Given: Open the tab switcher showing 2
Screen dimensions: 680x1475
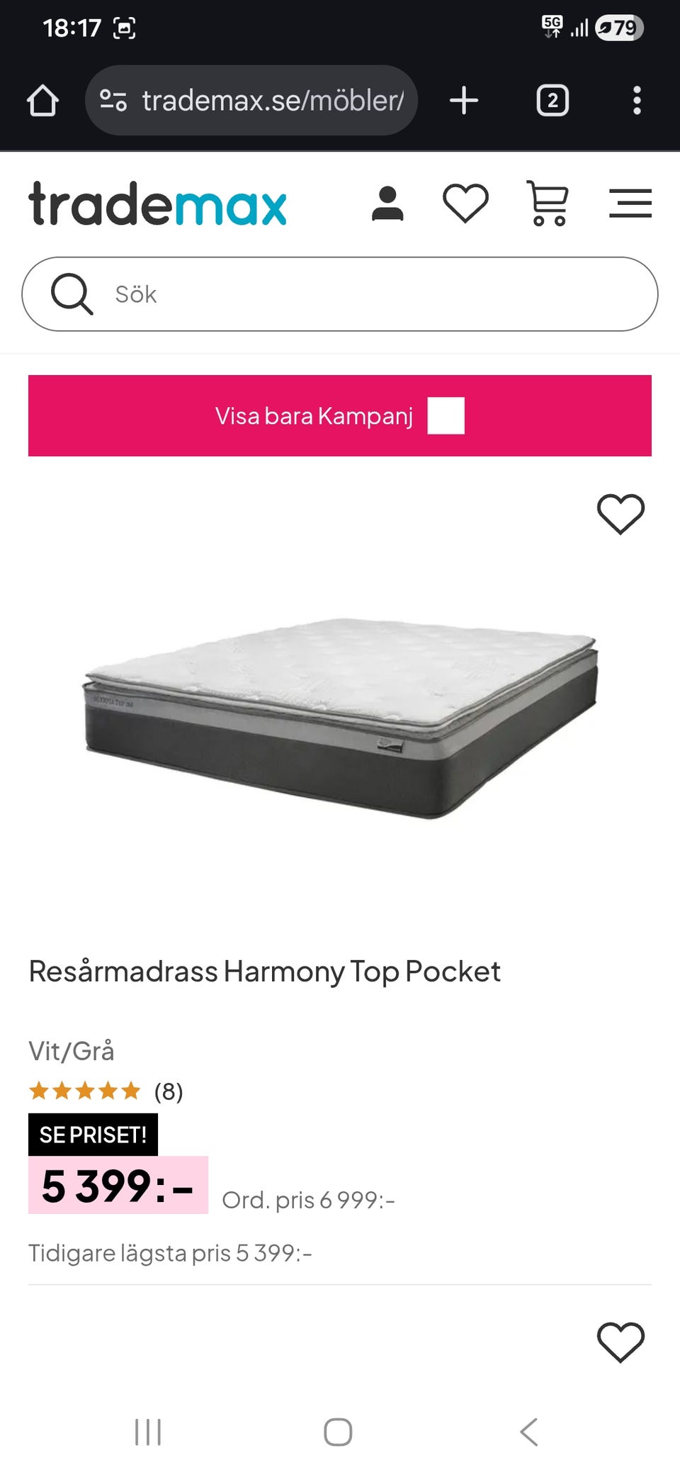Looking at the screenshot, I should [552, 100].
